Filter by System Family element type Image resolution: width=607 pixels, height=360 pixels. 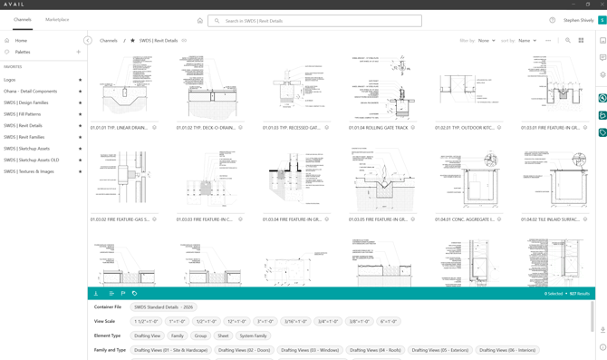pos(253,336)
